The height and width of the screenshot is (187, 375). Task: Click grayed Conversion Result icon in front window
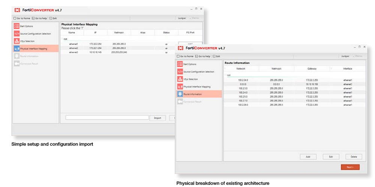click(180, 102)
